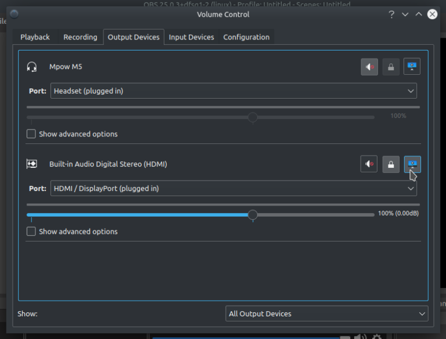This screenshot has height=339, width=446.
Task: Open the Headset port dropdown
Action: click(233, 91)
